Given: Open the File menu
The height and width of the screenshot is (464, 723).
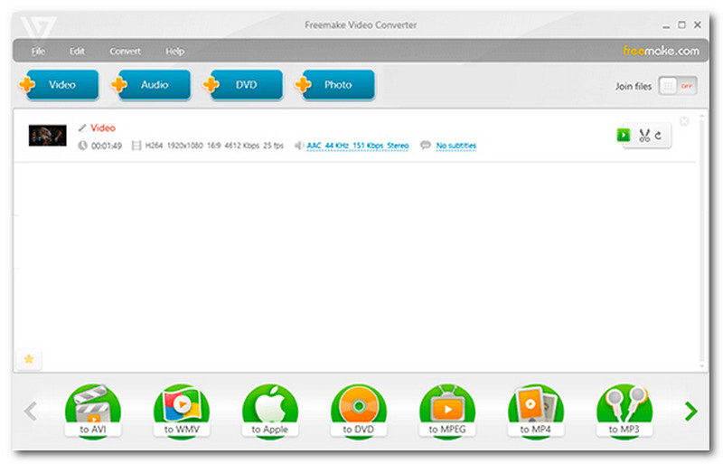Looking at the screenshot, I should (38, 52).
